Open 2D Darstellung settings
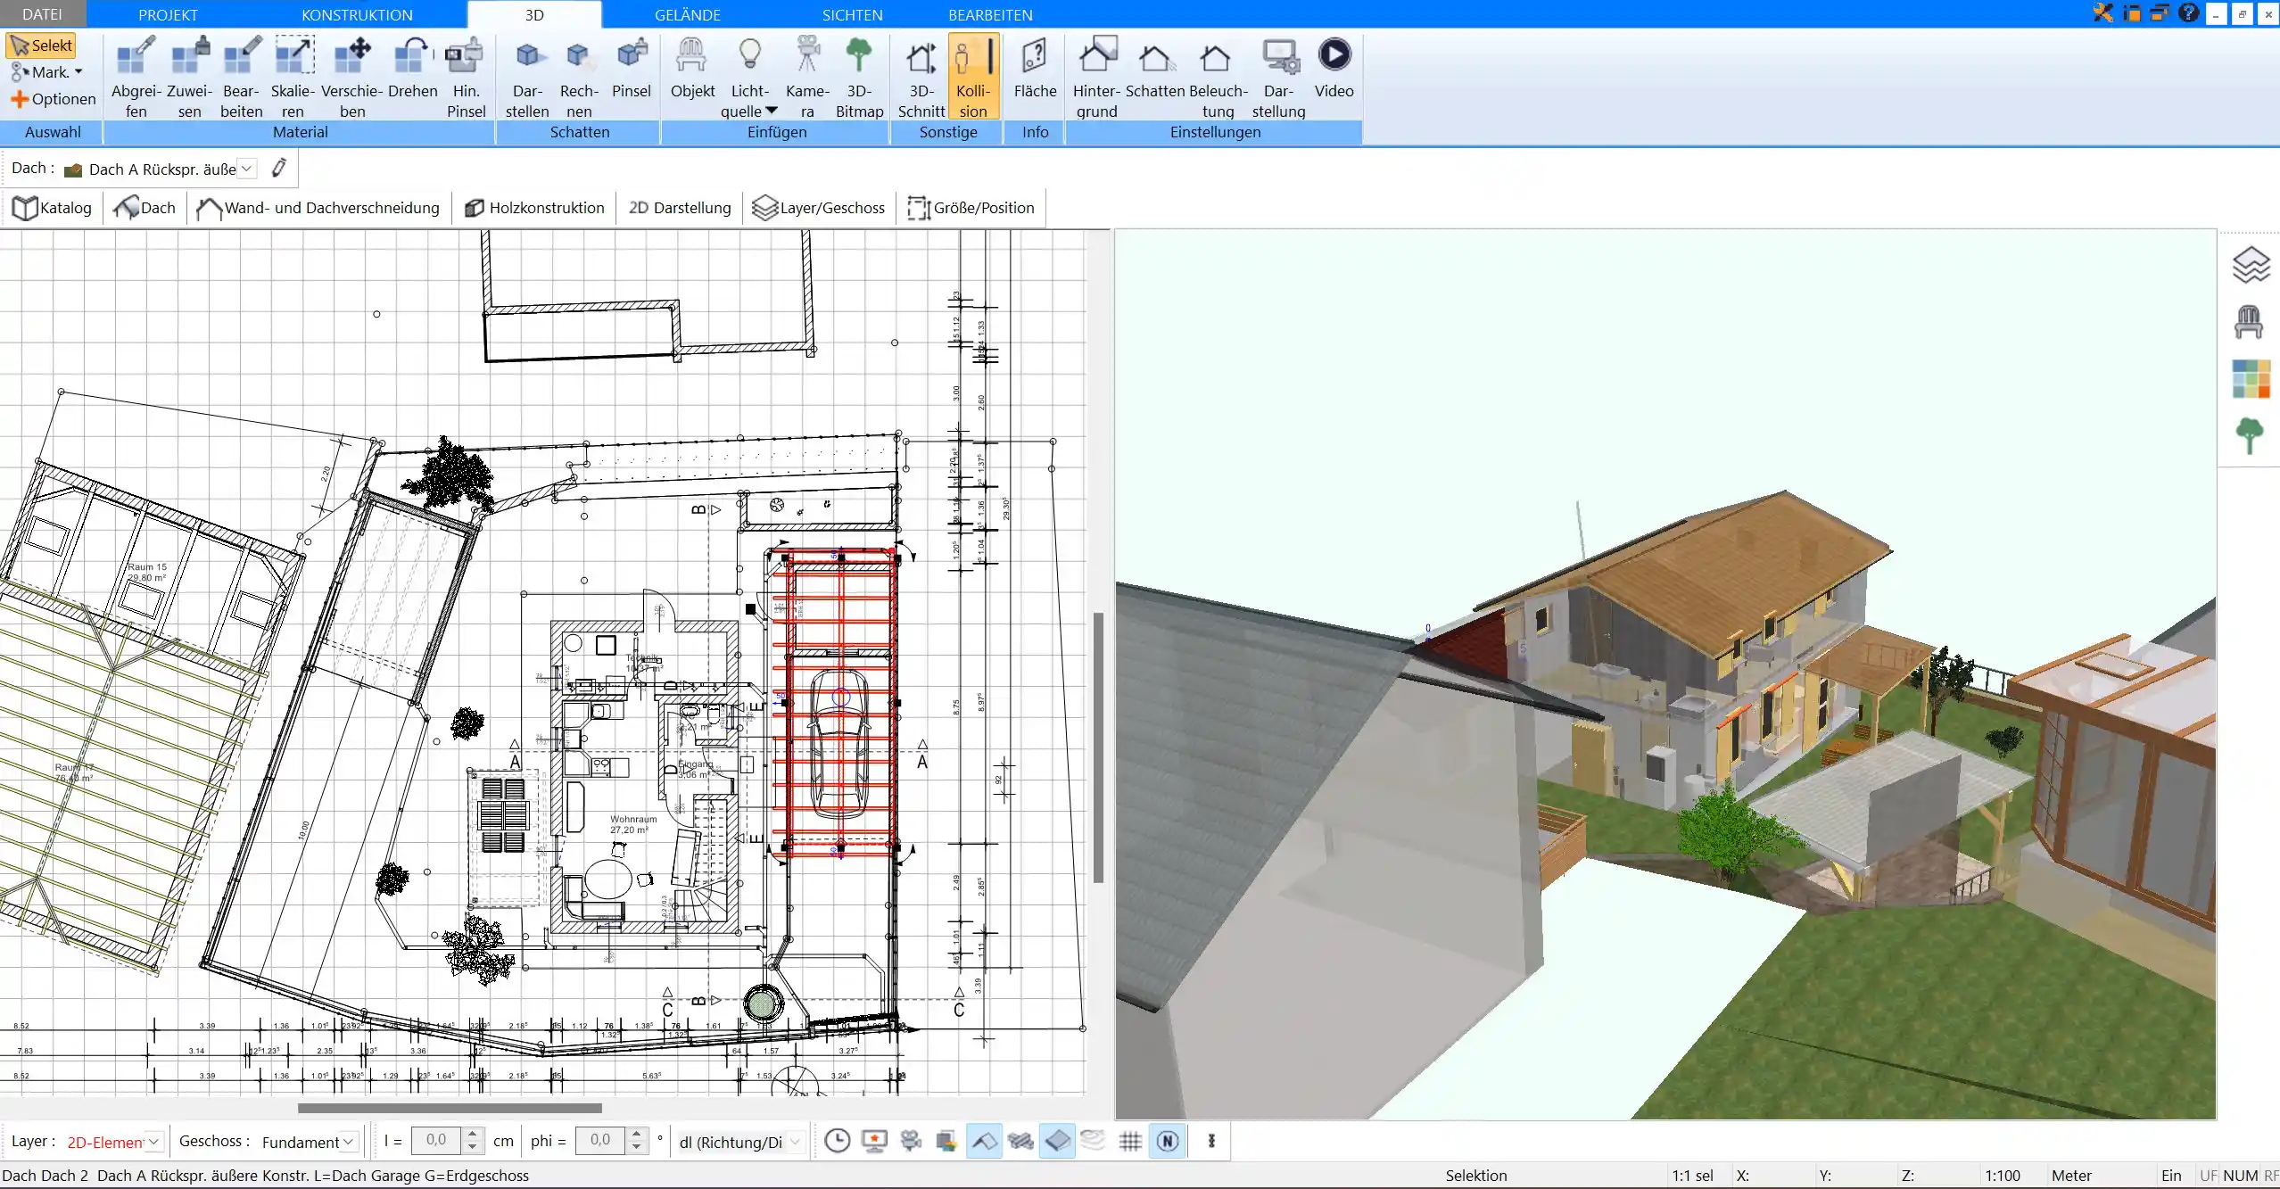The height and width of the screenshot is (1189, 2280). [x=680, y=208]
